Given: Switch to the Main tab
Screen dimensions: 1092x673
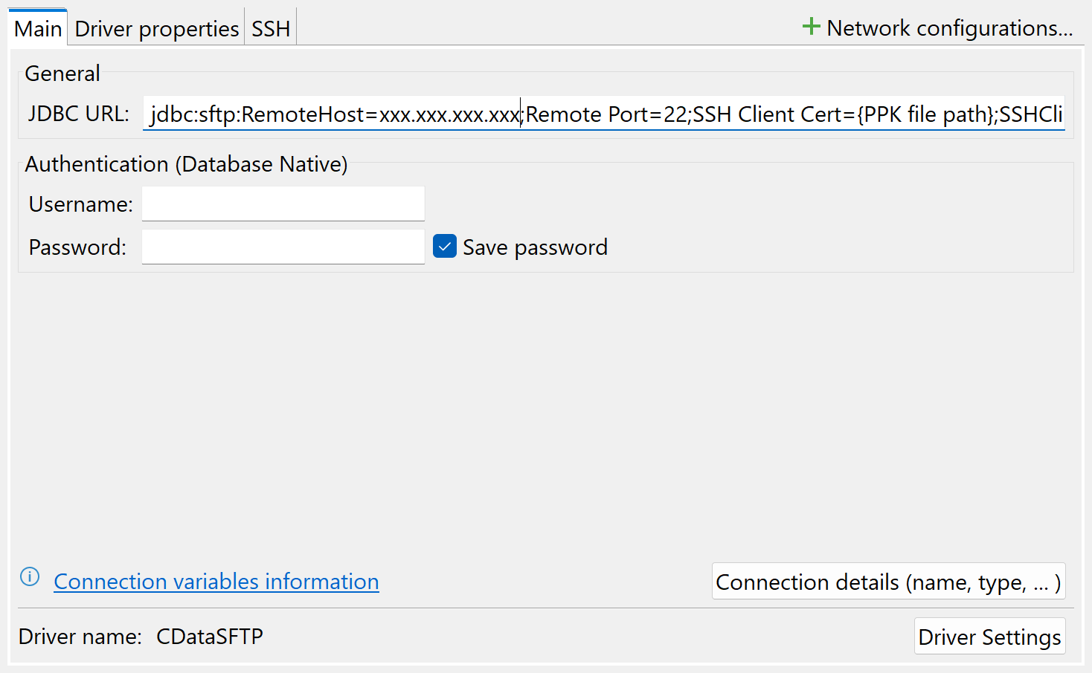Looking at the screenshot, I should coord(38,29).
